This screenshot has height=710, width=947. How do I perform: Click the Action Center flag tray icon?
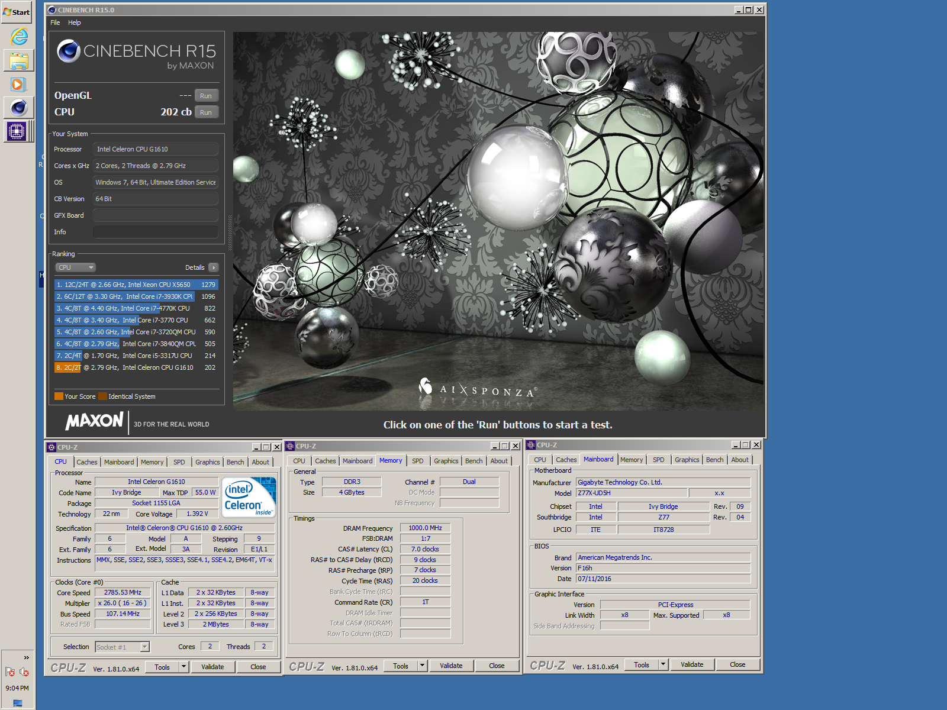pyautogui.click(x=10, y=672)
